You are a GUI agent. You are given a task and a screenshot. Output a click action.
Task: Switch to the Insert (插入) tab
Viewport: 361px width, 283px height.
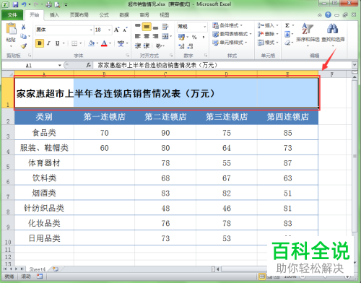54,15
